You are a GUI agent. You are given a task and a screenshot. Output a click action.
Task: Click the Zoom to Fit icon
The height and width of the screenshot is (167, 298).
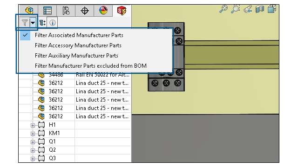223,9
